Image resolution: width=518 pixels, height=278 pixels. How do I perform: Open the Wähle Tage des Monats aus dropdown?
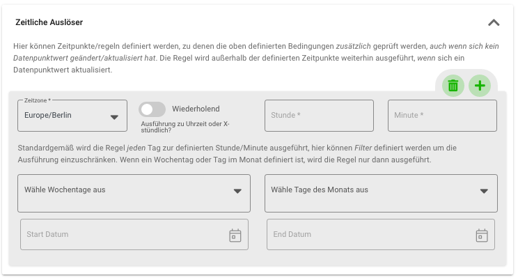[381, 194]
